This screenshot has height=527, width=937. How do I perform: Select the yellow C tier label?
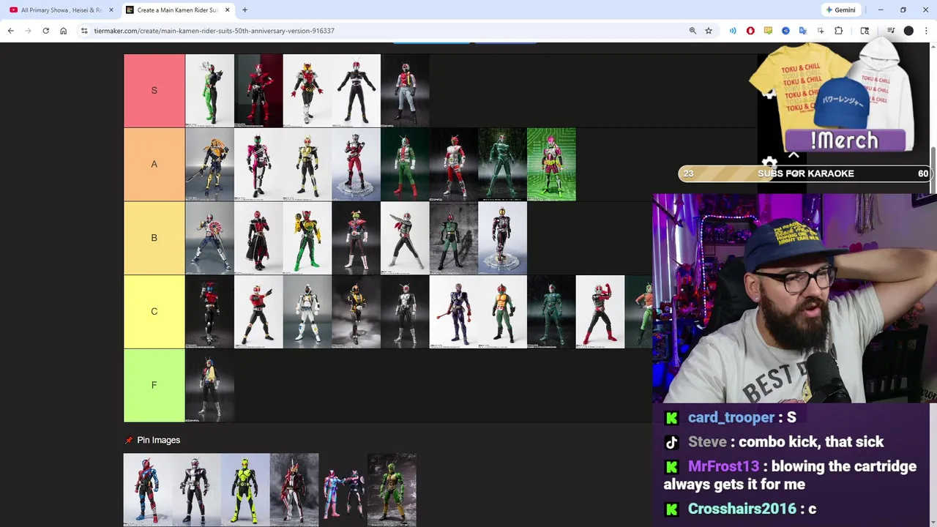point(154,312)
